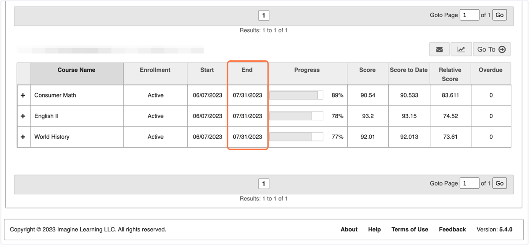Open the Help footer link

(x=374, y=229)
